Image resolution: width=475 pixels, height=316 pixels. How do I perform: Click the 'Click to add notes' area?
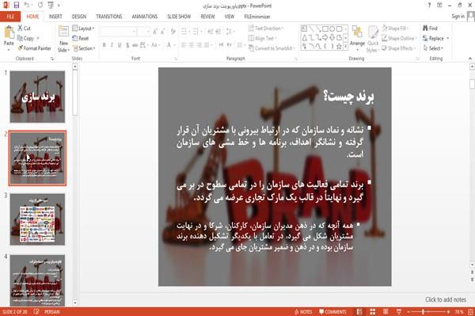[445, 299]
